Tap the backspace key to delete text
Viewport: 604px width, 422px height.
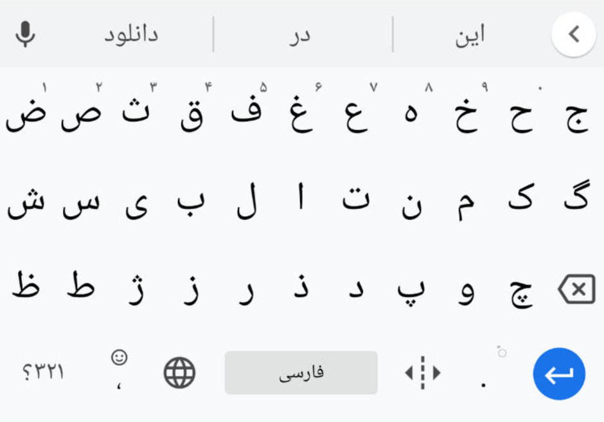click(576, 288)
